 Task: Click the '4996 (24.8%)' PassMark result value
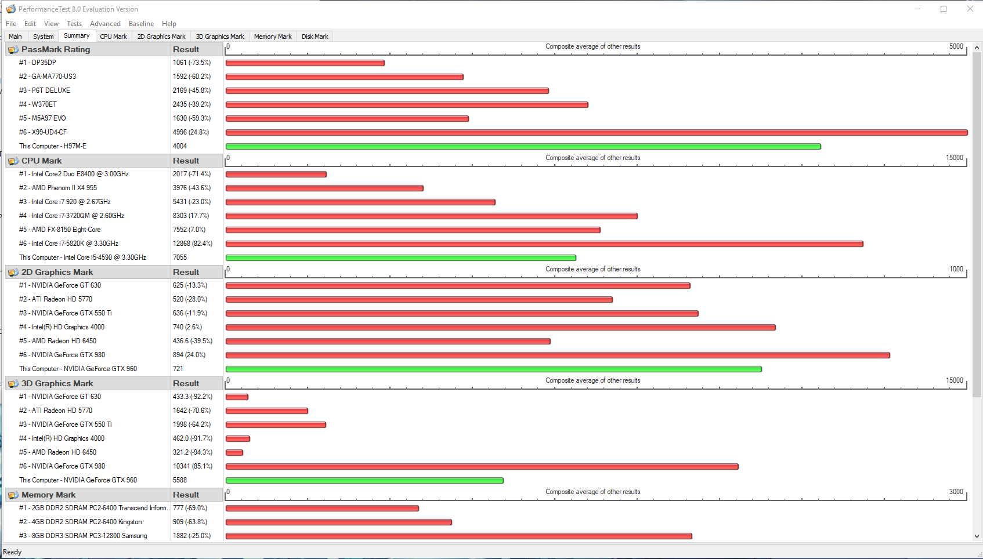(x=191, y=132)
